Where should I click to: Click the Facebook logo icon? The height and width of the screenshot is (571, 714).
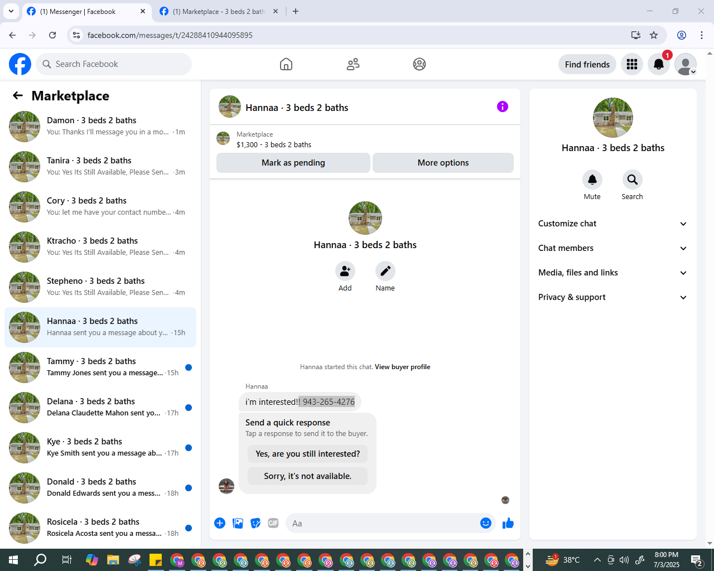click(20, 64)
